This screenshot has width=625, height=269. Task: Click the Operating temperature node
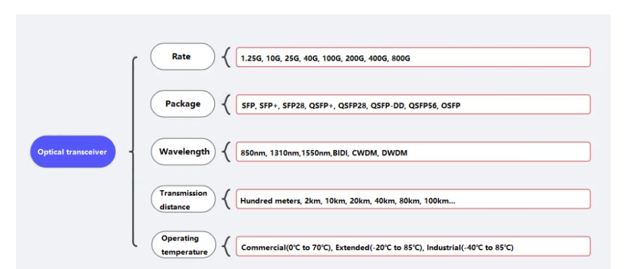tap(183, 245)
